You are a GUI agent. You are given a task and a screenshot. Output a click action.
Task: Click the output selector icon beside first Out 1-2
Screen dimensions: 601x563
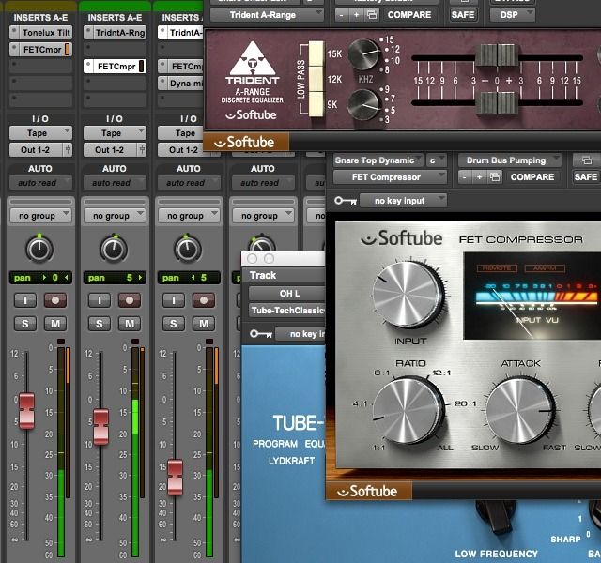(68, 150)
